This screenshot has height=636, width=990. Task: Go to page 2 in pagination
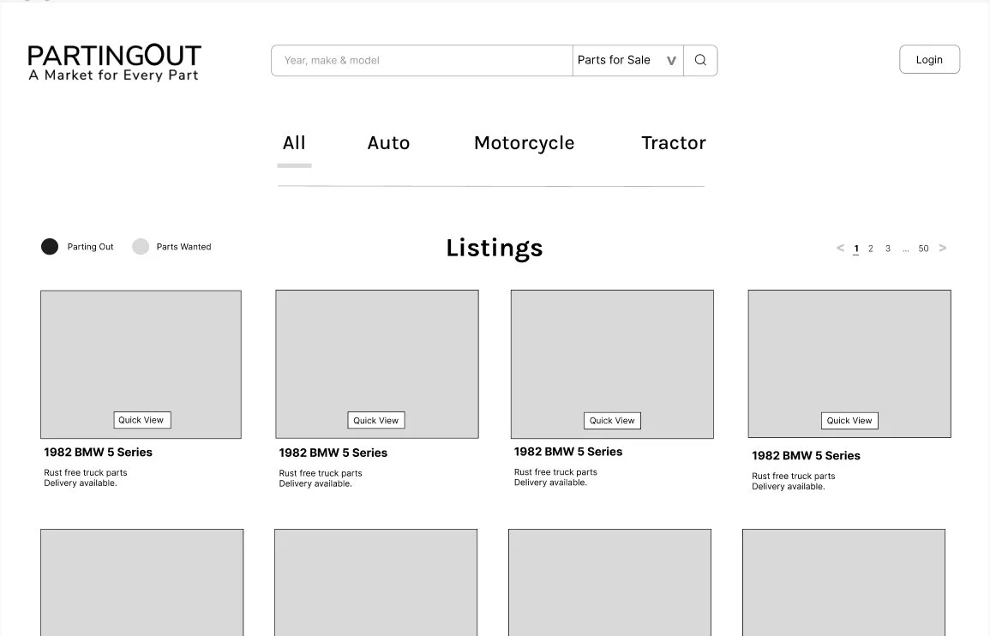[x=871, y=249]
